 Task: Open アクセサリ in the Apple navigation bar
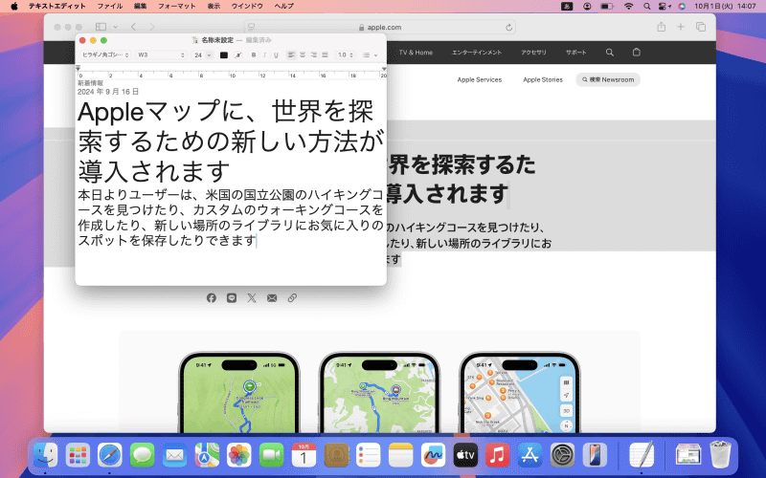[x=533, y=53]
